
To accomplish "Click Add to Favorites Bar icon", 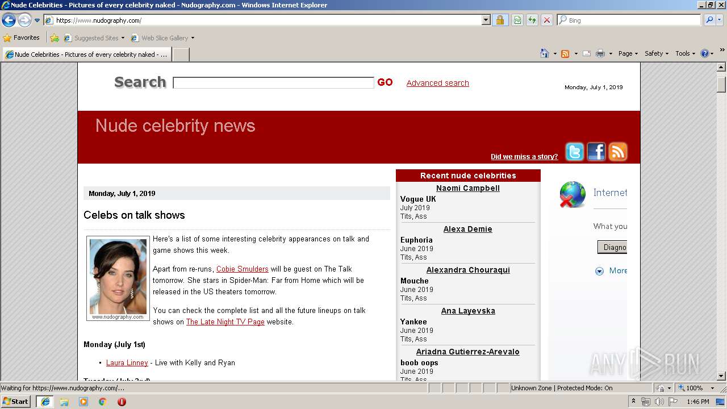I will click(x=55, y=38).
